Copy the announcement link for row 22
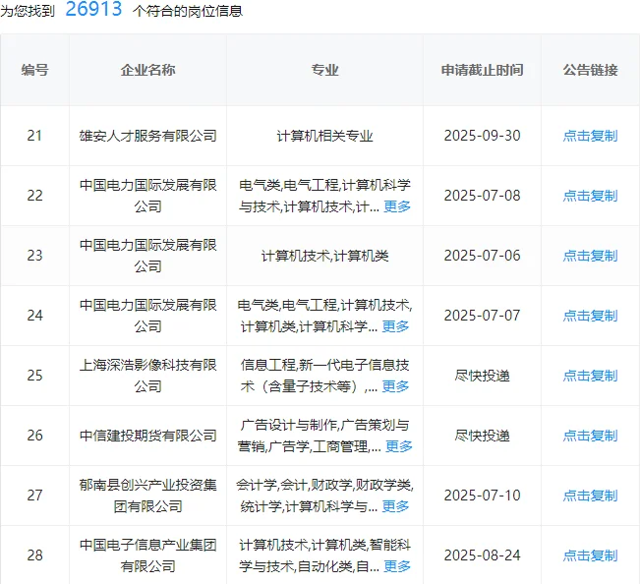The image size is (640, 584). [590, 196]
